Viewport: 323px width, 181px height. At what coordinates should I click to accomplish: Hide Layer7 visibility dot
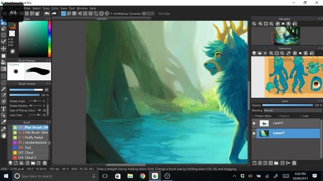coord(254,133)
